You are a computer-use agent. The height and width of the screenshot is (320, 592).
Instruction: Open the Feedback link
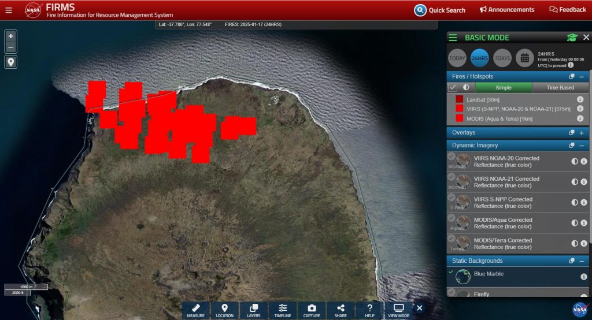(568, 9)
